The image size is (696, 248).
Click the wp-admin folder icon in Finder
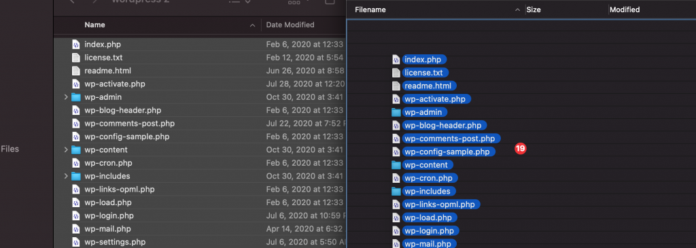click(x=76, y=97)
